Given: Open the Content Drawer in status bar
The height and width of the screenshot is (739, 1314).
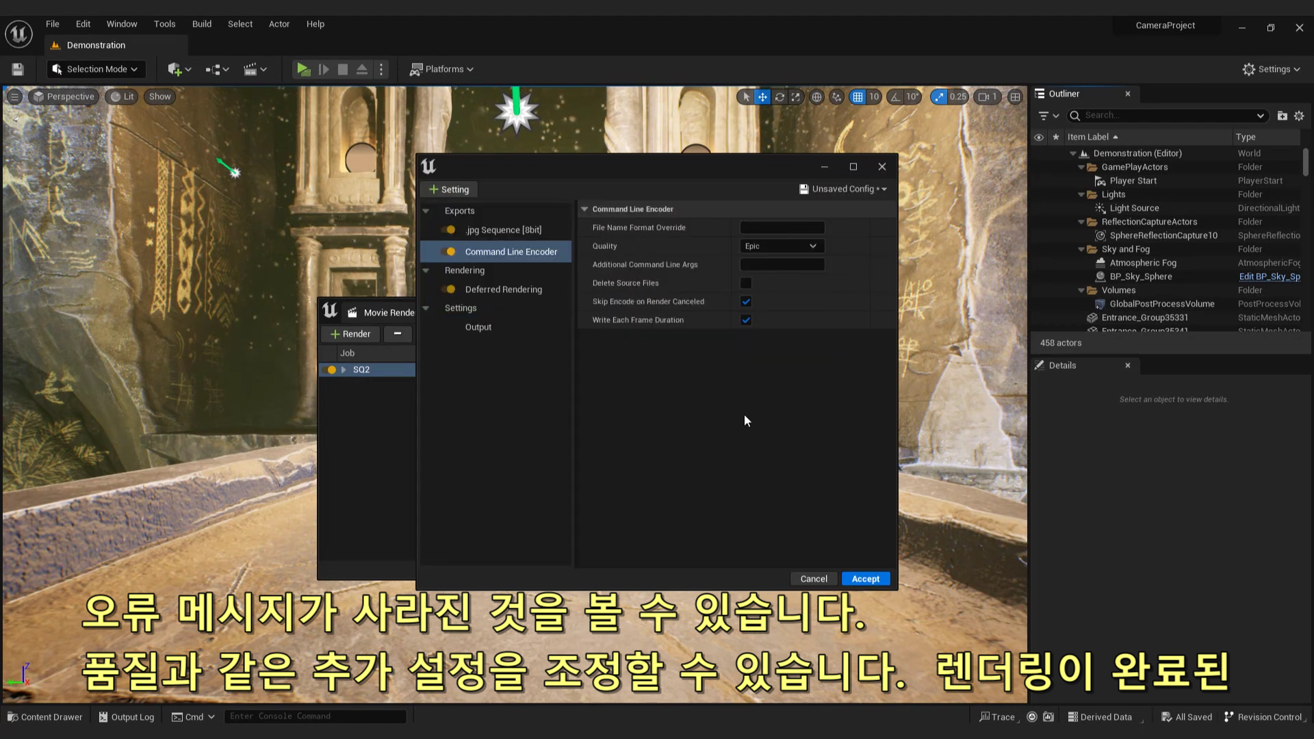Looking at the screenshot, I should (45, 717).
